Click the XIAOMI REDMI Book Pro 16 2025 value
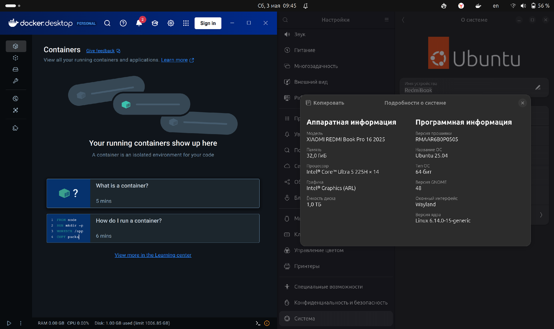Image resolution: width=554 pixels, height=329 pixels. tap(346, 140)
